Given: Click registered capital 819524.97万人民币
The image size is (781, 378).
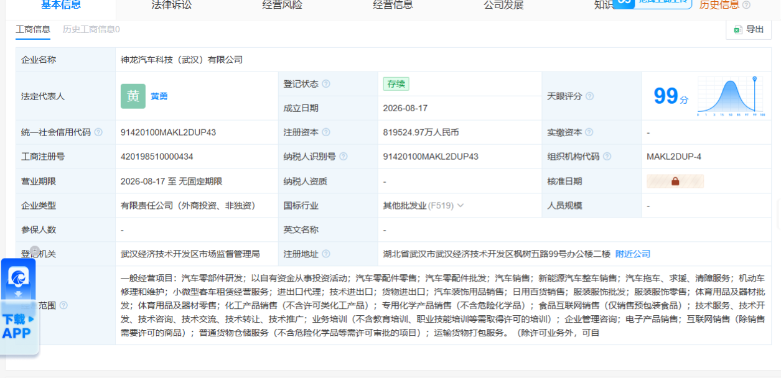Looking at the screenshot, I should coord(421,132).
